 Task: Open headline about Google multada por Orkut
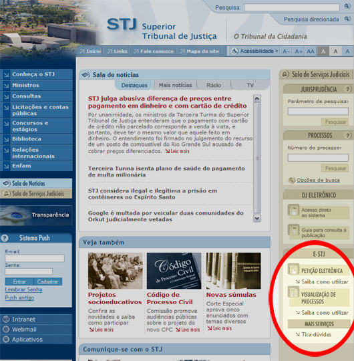166,216
